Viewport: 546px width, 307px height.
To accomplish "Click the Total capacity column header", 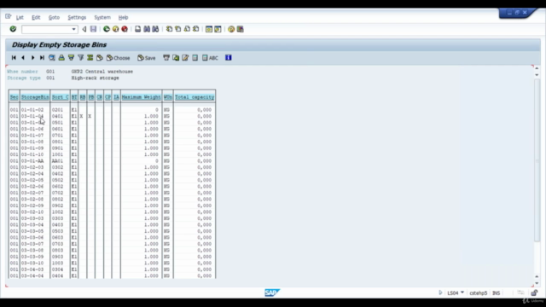I will (195, 97).
